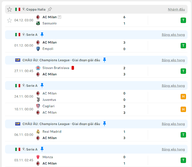Click the advancing arrow icon beside AC Milan

[60, 17]
